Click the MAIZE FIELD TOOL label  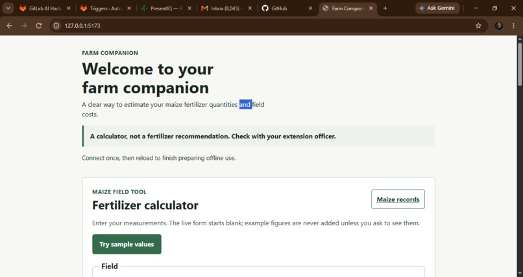pyautogui.click(x=119, y=192)
